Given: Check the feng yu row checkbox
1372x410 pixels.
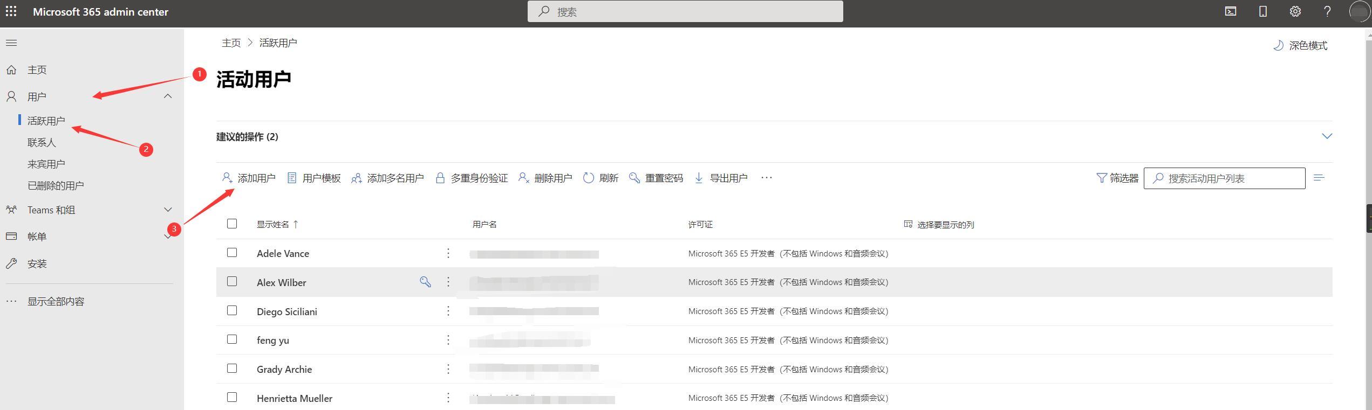Looking at the screenshot, I should tap(232, 339).
